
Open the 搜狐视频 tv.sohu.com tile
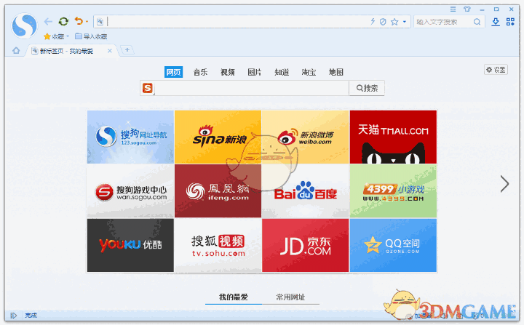[x=218, y=245]
